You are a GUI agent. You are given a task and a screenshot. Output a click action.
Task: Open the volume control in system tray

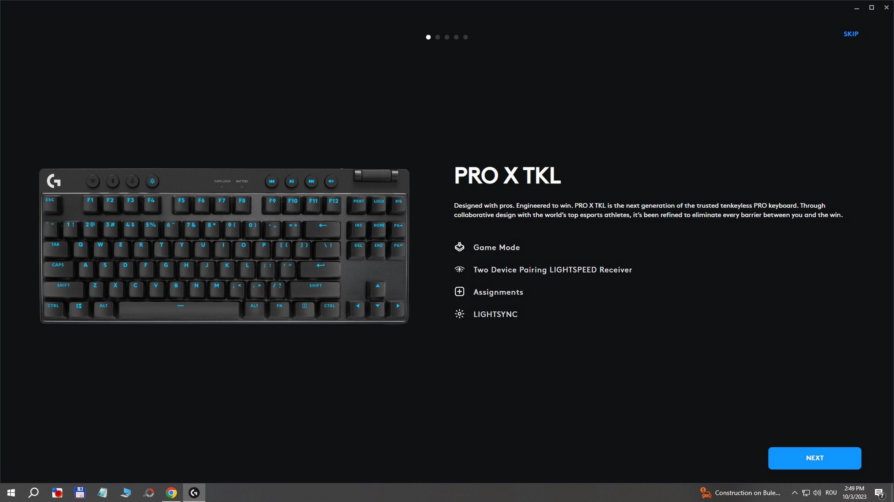click(817, 493)
